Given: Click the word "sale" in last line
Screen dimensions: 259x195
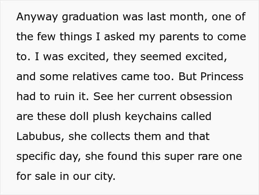Looking at the screenshot, I should [x=46, y=176].
